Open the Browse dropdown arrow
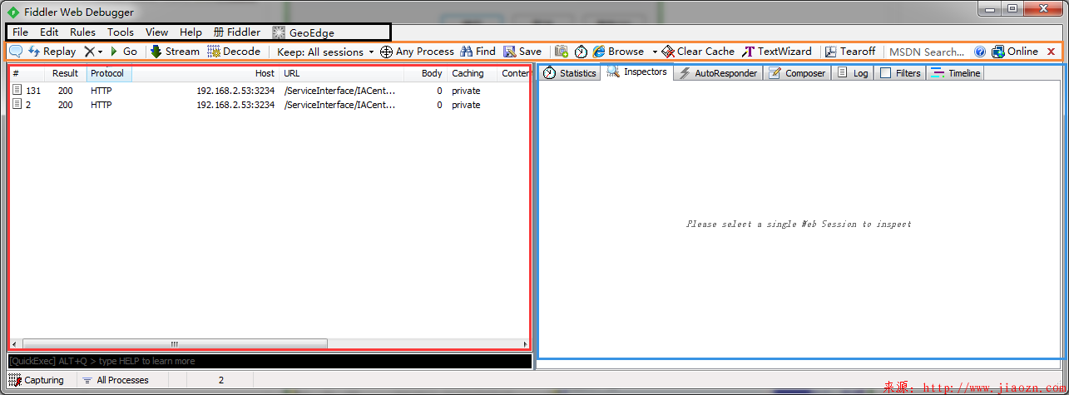This screenshot has height=395, width=1069. (655, 52)
